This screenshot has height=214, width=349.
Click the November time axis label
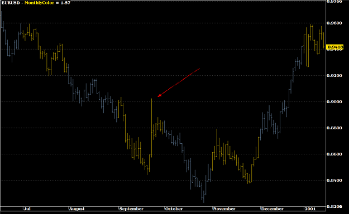coord(224,209)
